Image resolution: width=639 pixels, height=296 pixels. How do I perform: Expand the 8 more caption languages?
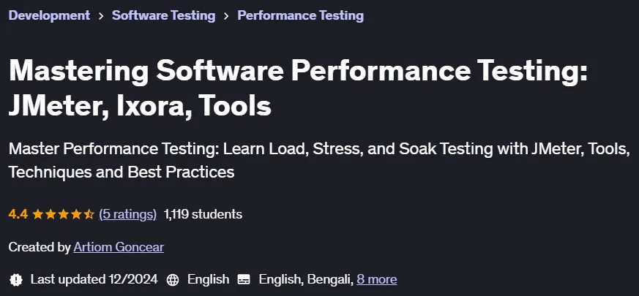(x=376, y=279)
